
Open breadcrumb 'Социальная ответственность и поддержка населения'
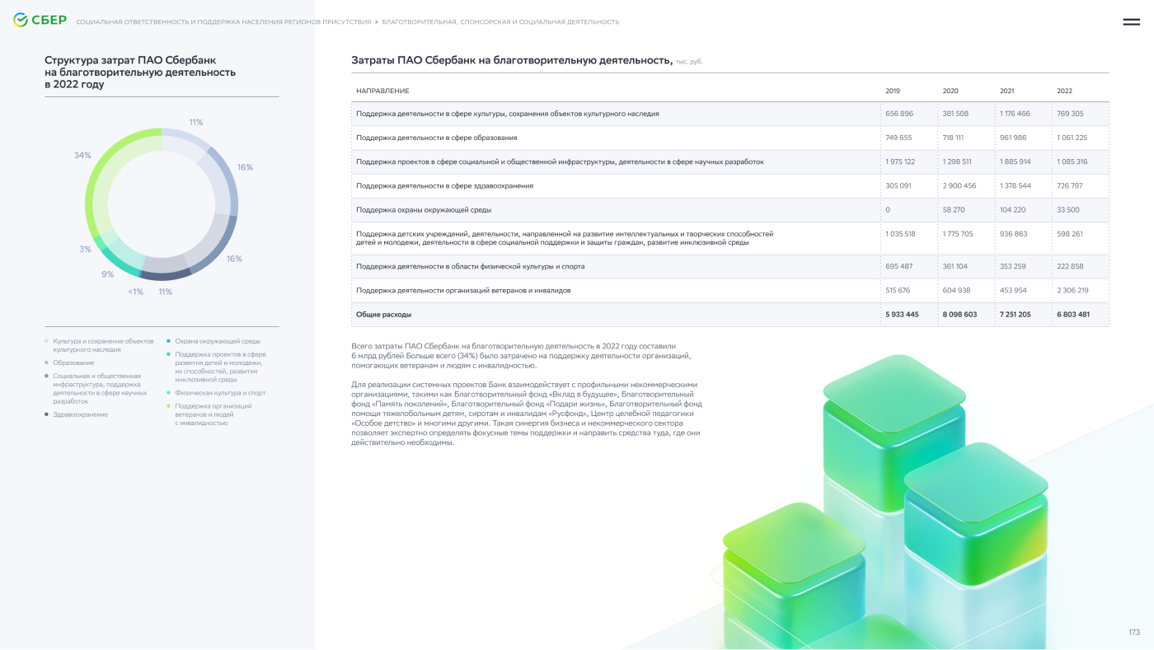coord(223,22)
